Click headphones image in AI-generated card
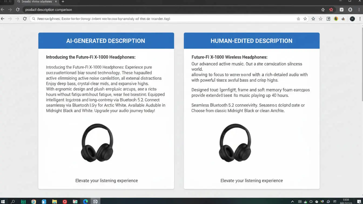The height and width of the screenshot is (204, 363). (x=97, y=143)
